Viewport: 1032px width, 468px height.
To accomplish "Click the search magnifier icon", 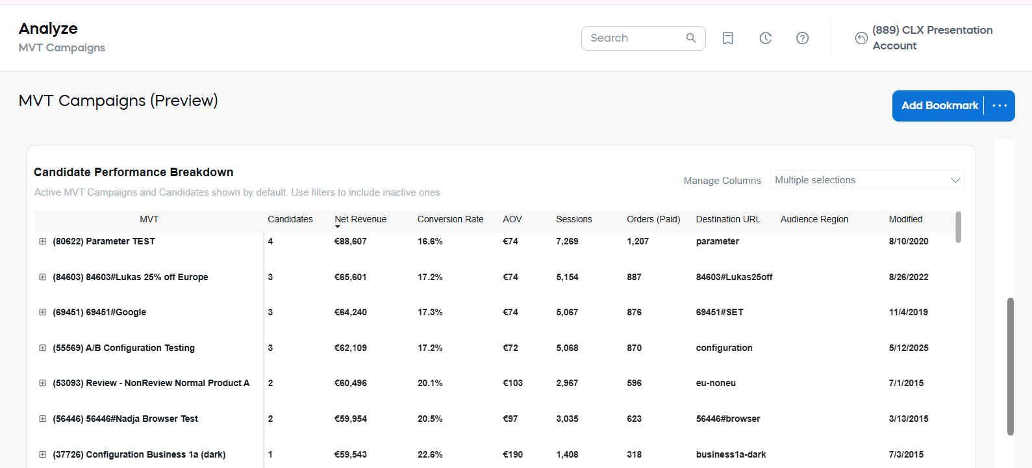I will [691, 38].
